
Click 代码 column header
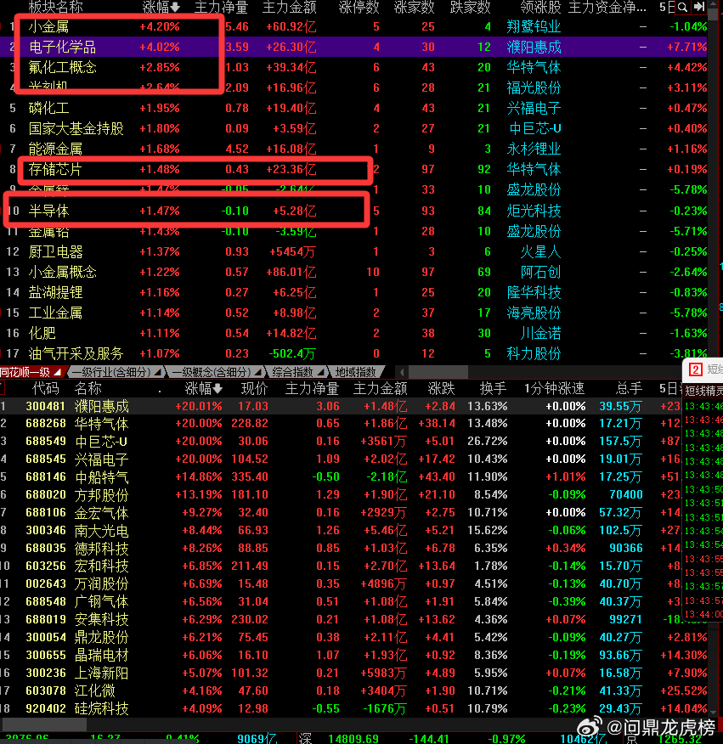pos(45,389)
